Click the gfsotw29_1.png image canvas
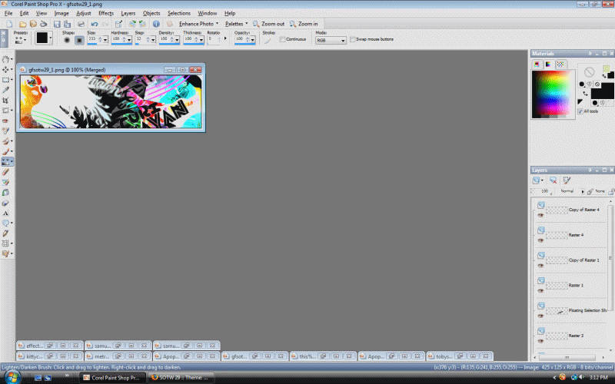The width and height of the screenshot is (615, 384). [111, 102]
